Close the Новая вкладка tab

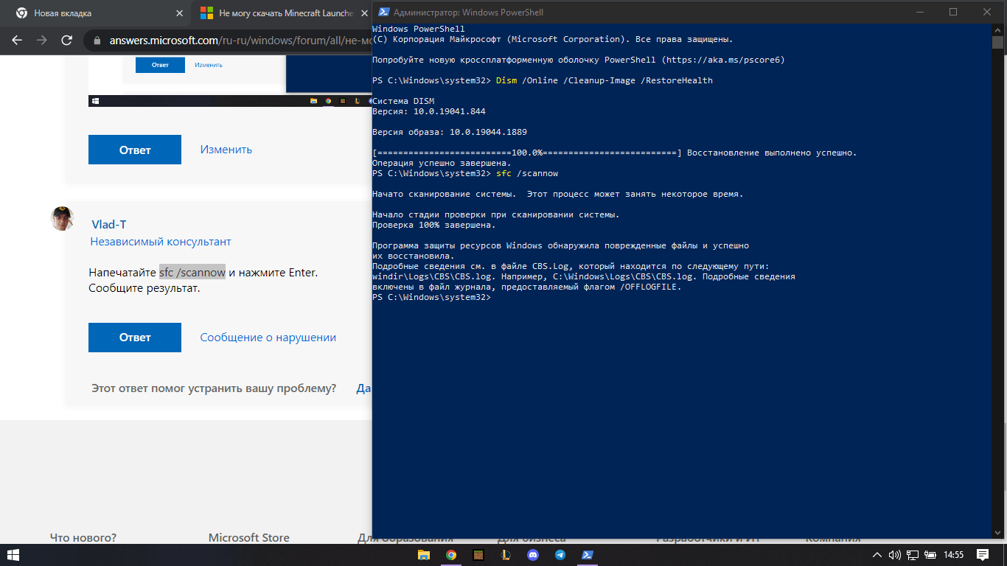(180, 13)
